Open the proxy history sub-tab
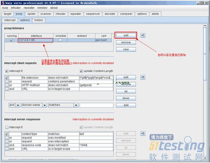This screenshot has width=210, height=163. click(39, 20)
